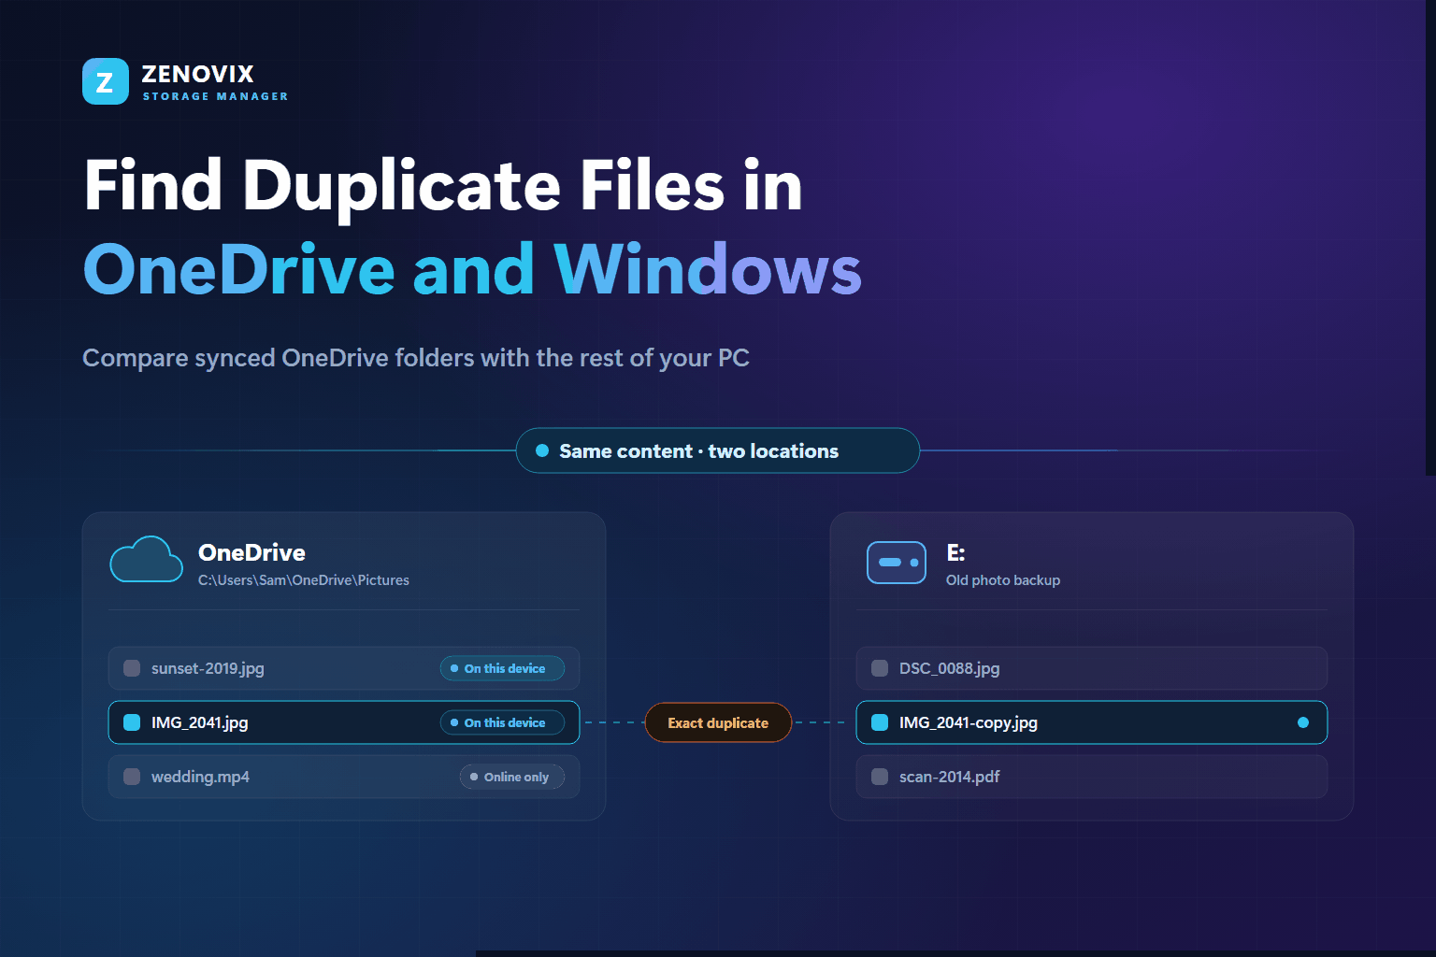Image resolution: width=1436 pixels, height=957 pixels.
Task: Click the ZENOVIX brand name
Action: pos(197,74)
